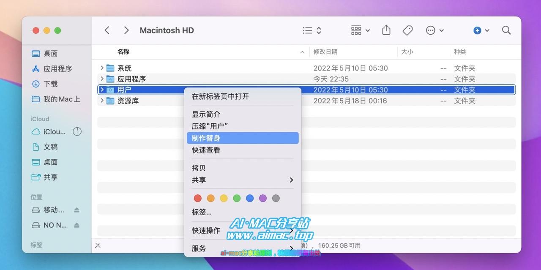Choose 在新标签页中打开
This screenshot has width=541, height=270.
coord(243,96)
